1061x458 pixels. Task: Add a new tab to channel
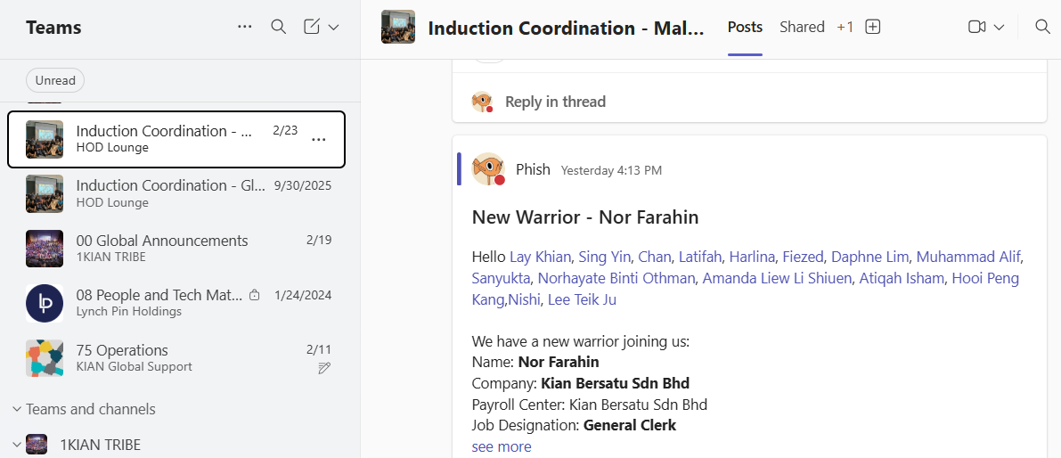(x=873, y=27)
